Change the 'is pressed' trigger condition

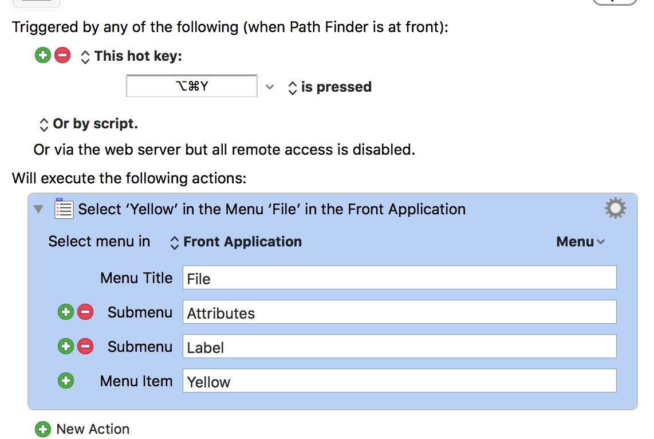point(329,87)
